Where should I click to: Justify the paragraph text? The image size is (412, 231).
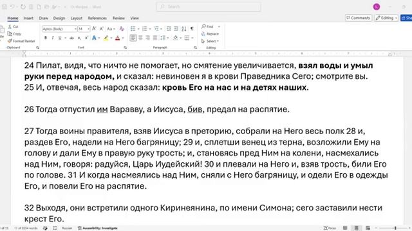pyautogui.click(x=155, y=38)
